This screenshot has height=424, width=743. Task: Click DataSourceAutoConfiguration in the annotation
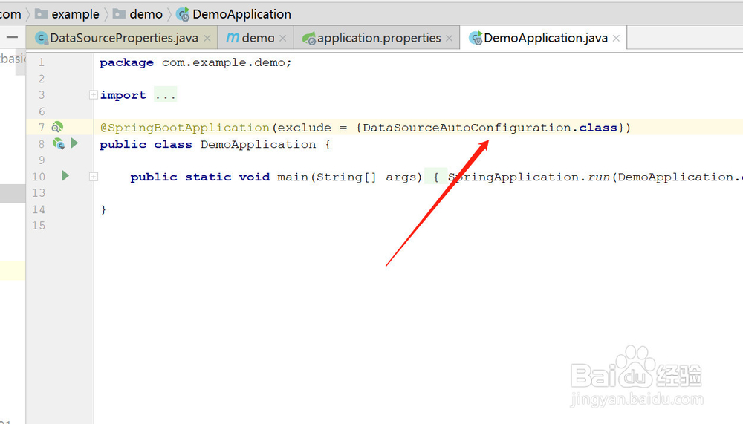(467, 128)
